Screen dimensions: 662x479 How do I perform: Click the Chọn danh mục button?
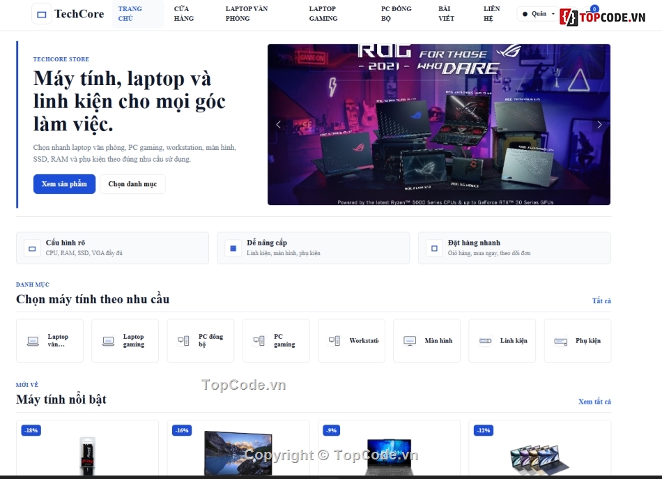click(132, 184)
